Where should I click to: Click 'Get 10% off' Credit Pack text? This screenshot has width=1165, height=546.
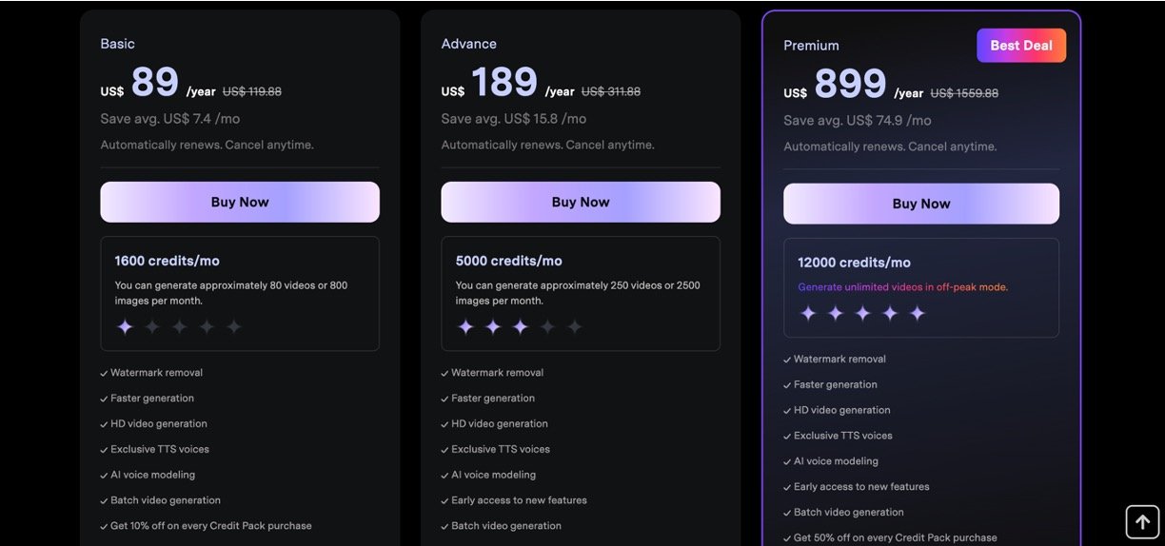(210, 526)
